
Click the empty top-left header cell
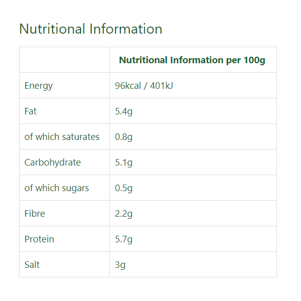pyautogui.click(x=65, y=60)
